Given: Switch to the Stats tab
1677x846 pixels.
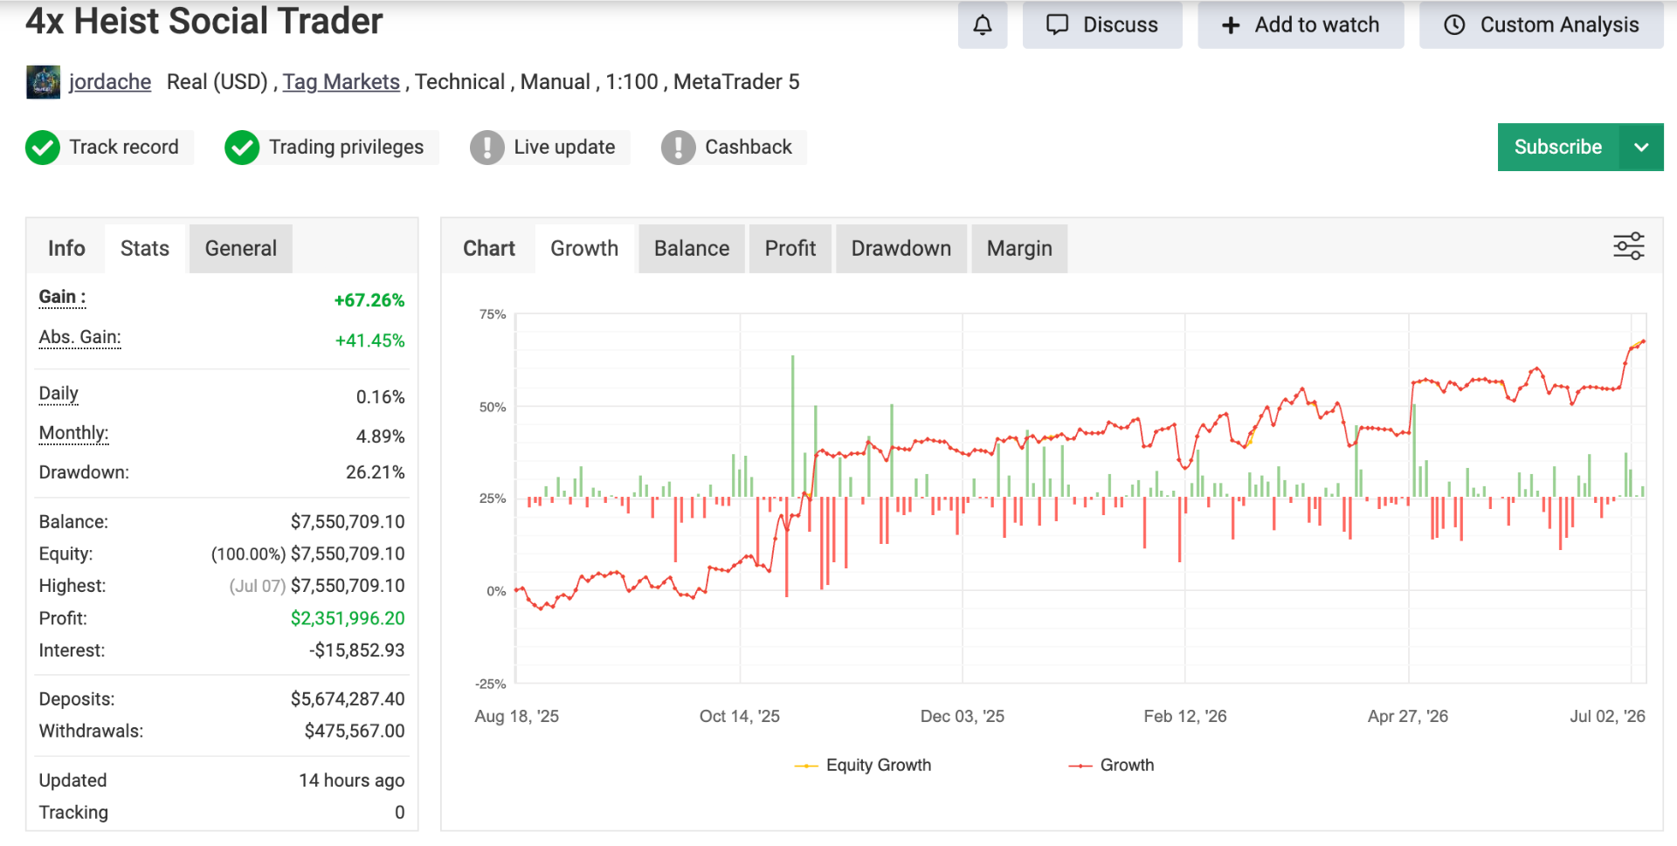Looking at the screenshot, I should (145, 249).
